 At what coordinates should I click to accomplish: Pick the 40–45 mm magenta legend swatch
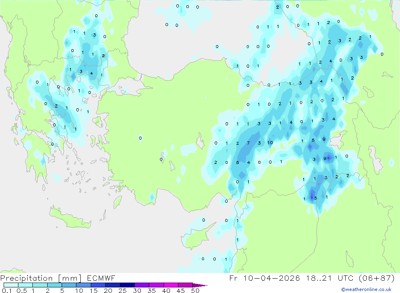point(171,285)
